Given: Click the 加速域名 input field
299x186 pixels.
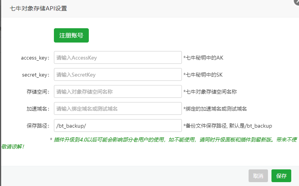Looking at the screenshot, I should pos(118,109).
